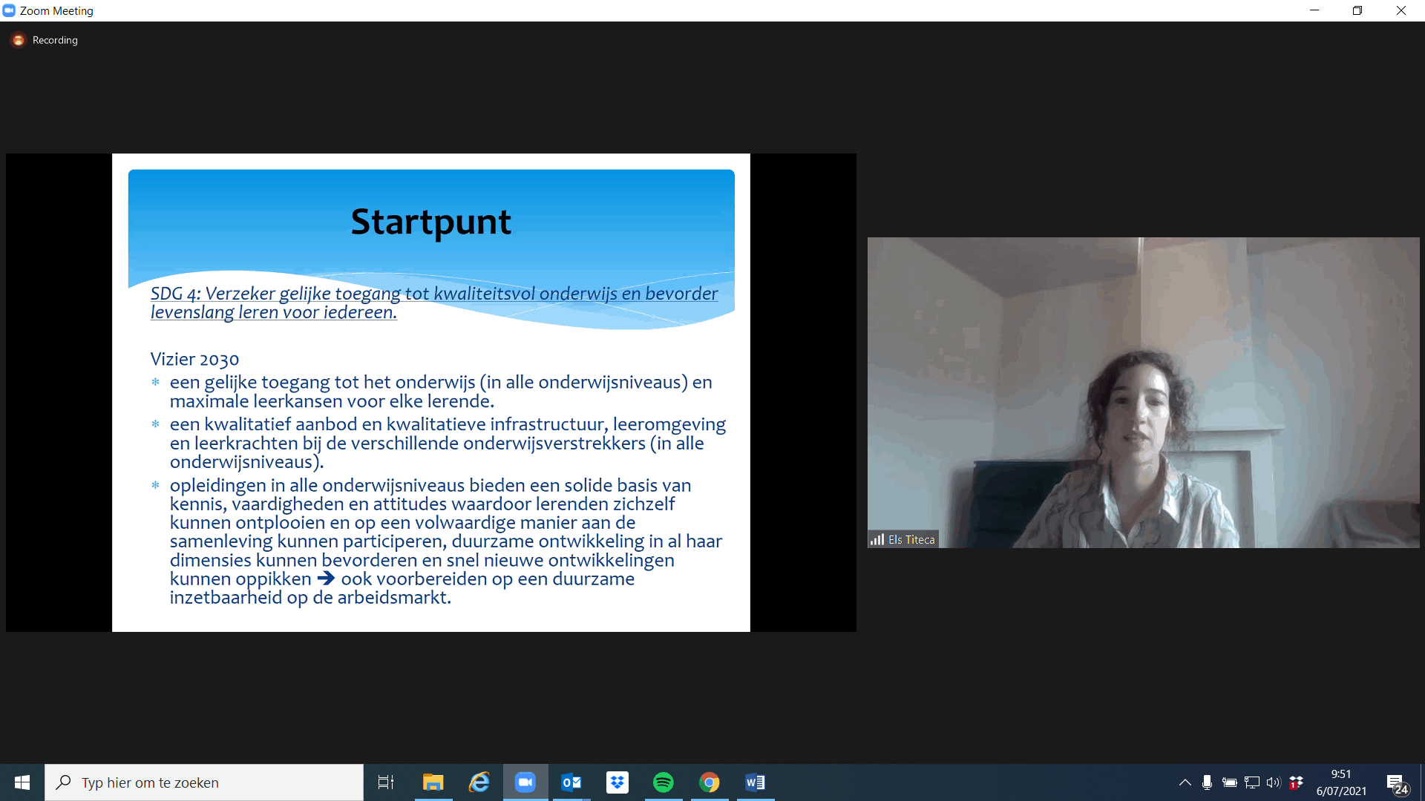Open Outlook from the taskbar
Screen dimensions: 1425x801
(x=571, y=782)
